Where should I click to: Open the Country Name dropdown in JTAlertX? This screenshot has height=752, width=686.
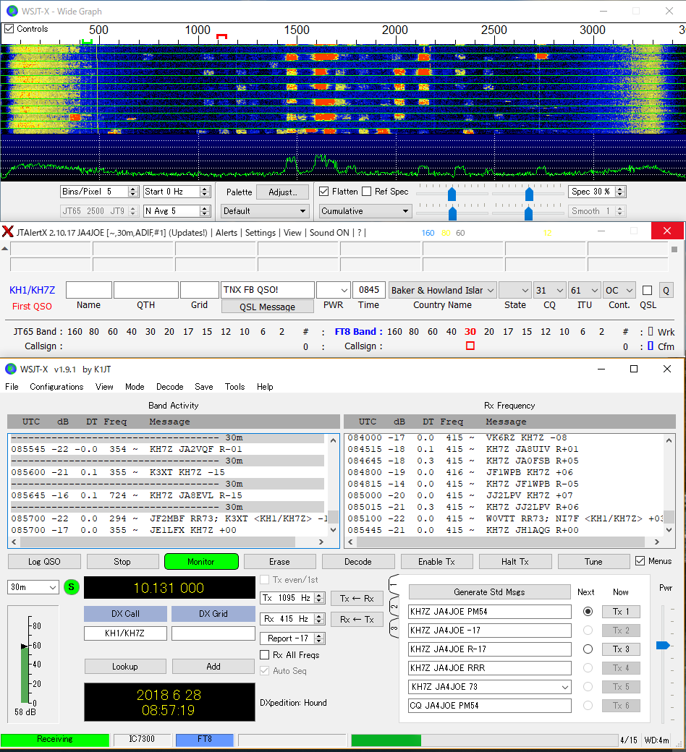click(442, 290)
